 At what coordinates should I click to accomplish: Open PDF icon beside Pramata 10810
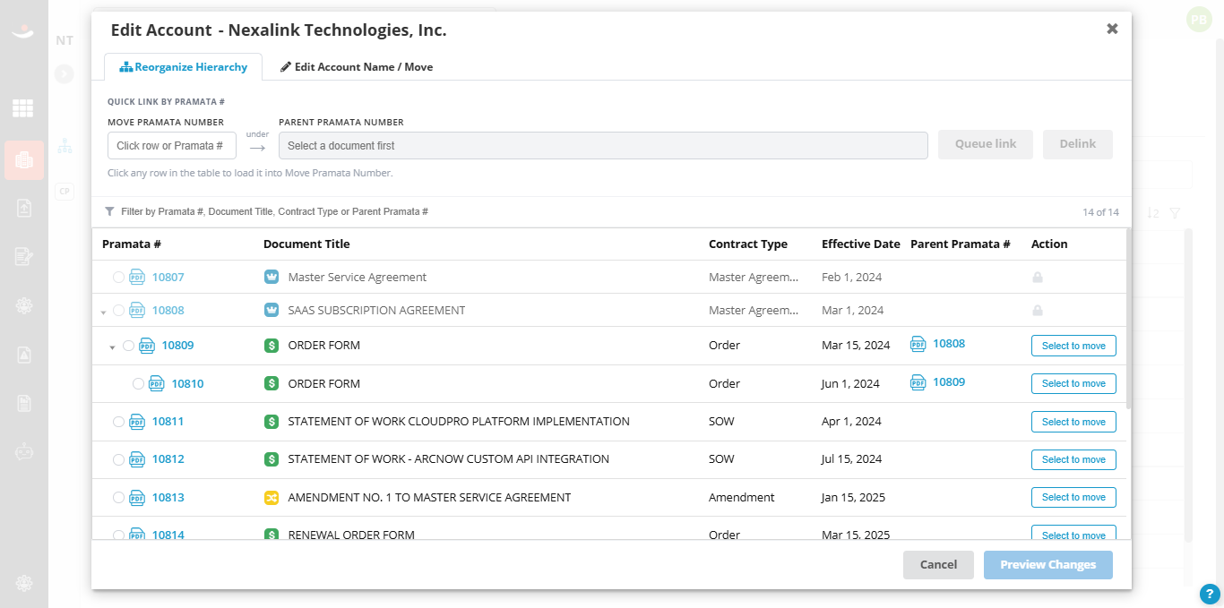[157, 383]
